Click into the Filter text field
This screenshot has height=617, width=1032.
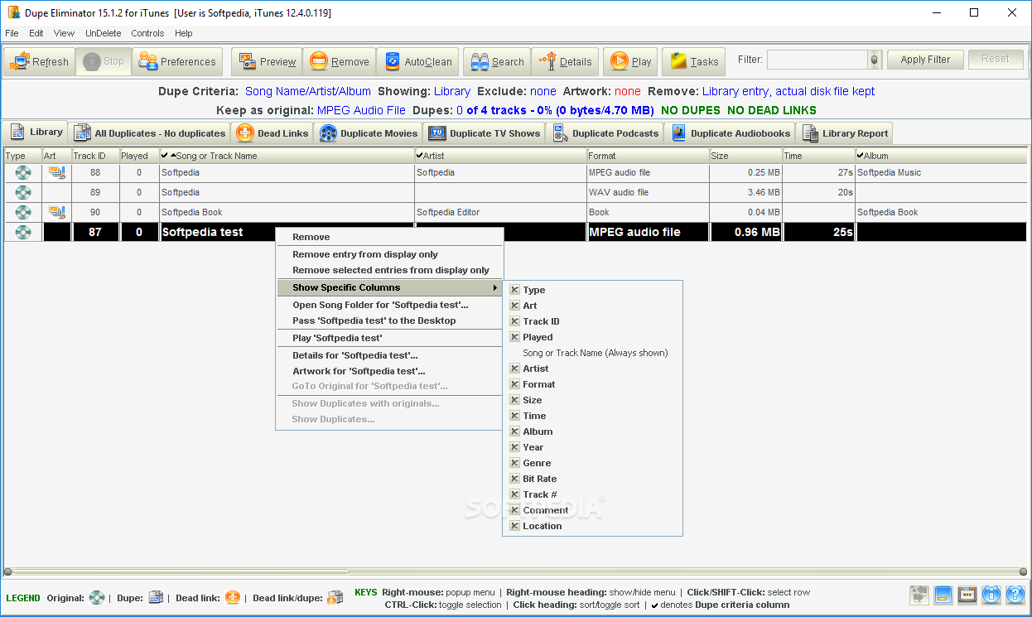(817, 60)
